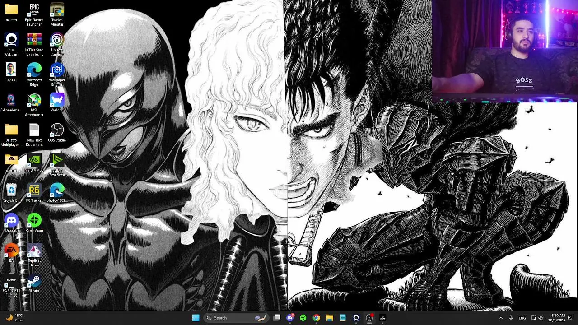The height and width of the screenshot is (325, 578).
Task: Open the EA SPORTS FC taskbar icon
Action: pyautogui.click(x=382, y=318)
